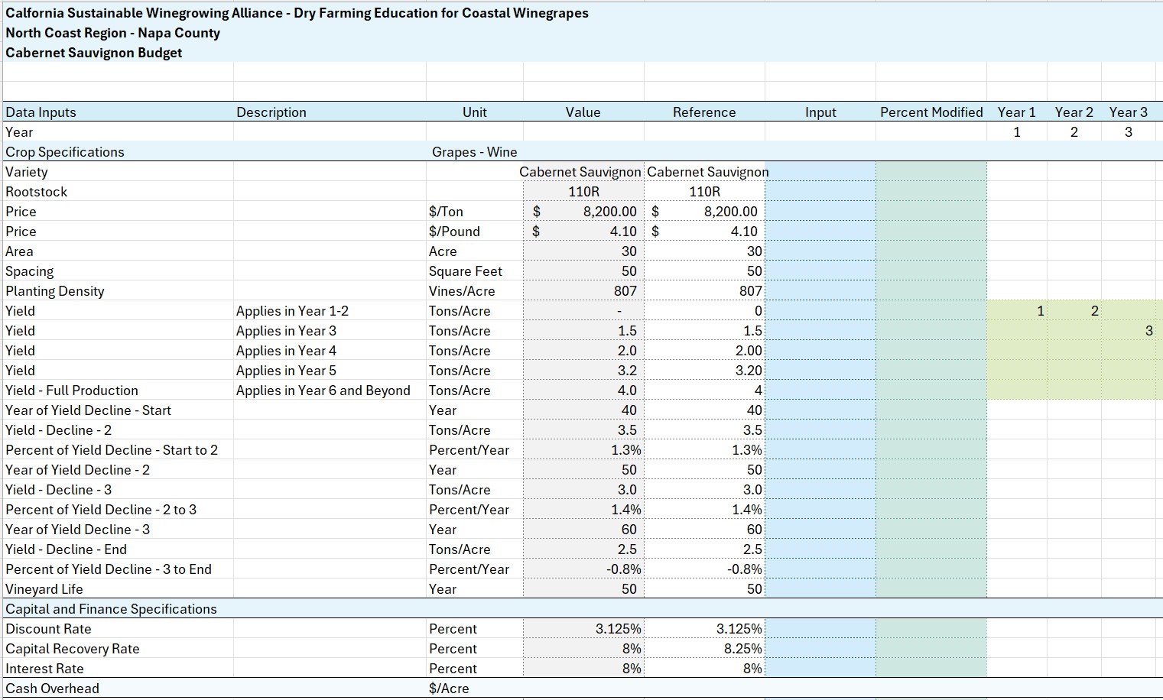The height and width of the screenshot is (700, 1163).
Task: Click the Crop Specifications section header
Action: click(65, 152)
